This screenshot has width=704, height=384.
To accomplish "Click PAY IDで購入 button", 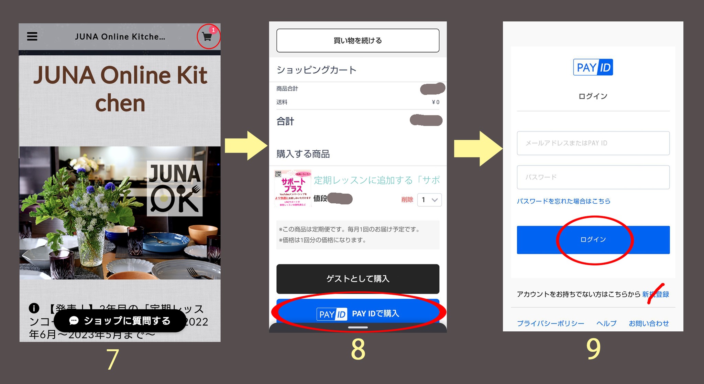I will pos(358,313).
